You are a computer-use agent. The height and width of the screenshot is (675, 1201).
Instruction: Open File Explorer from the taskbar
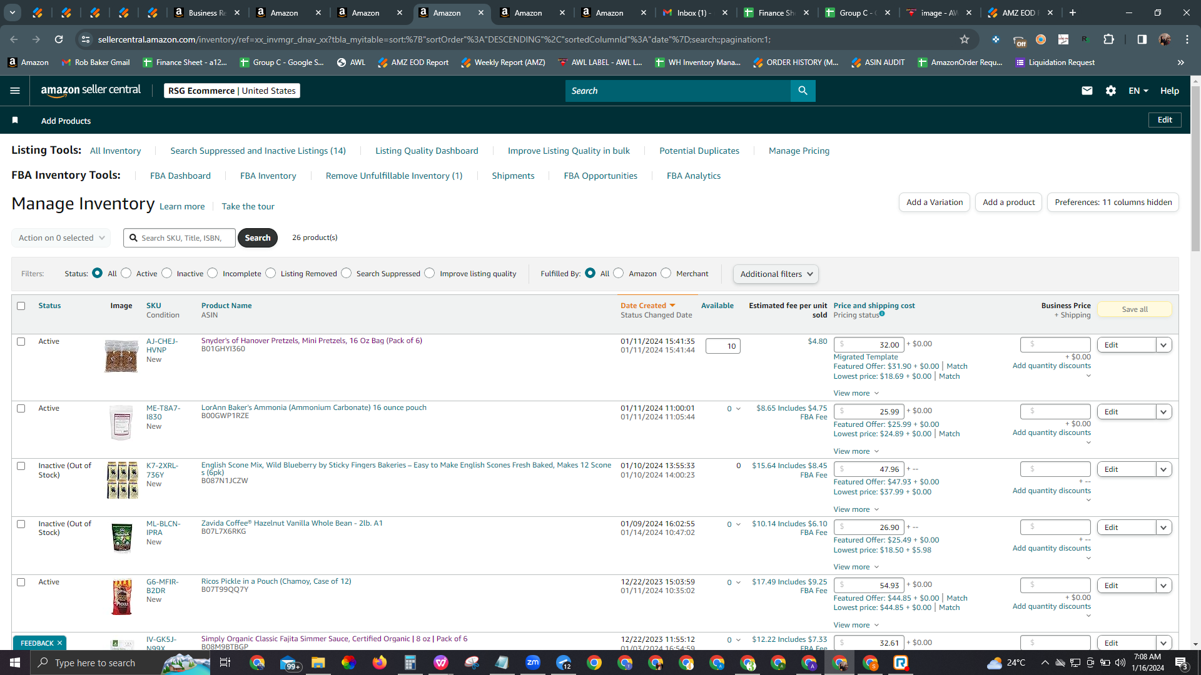click(318, 662)
